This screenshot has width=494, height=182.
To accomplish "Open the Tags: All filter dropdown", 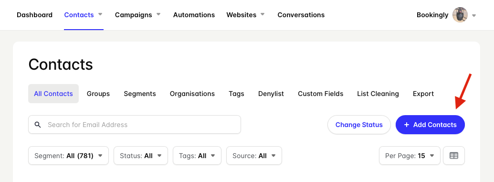I will [x=197, y=156].
